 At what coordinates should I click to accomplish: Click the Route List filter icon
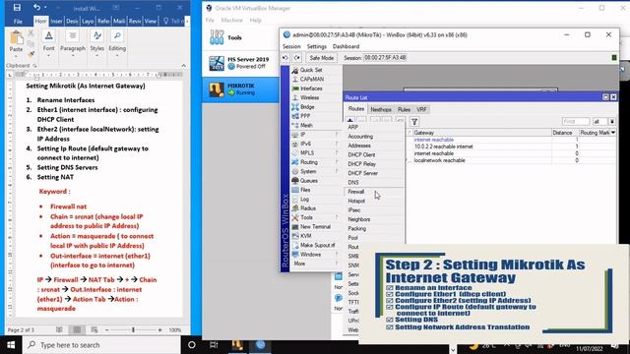414,121
